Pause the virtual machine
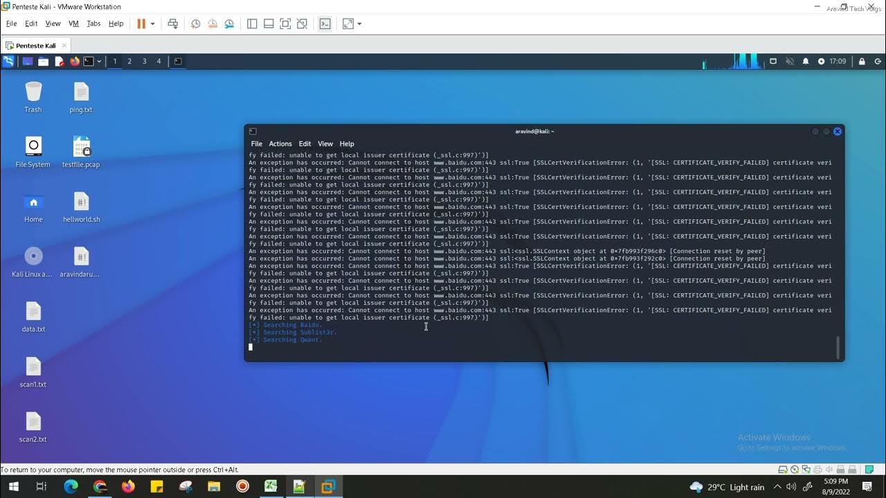Screen dimensions: 886x498 pyautogui.click(x=141, y=24)
